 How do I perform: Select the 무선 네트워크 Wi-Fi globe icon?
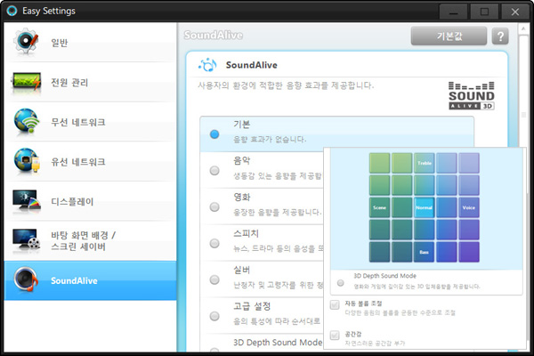click(26, 121)
